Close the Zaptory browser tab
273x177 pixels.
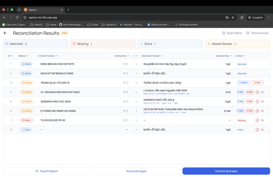(62, 10)
